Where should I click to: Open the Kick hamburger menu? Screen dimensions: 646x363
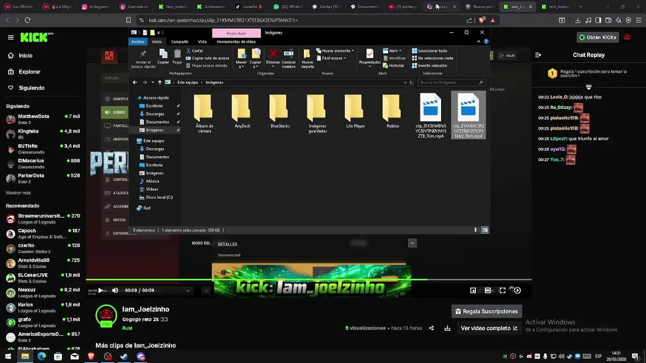[x=11, y=37]
